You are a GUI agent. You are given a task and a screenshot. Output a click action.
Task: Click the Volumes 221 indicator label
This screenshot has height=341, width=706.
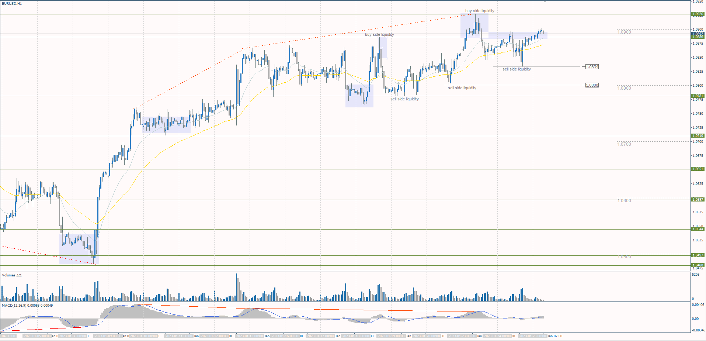coord(12,275)
